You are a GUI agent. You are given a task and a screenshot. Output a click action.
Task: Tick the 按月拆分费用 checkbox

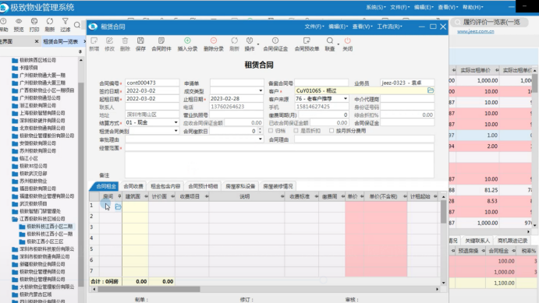point(332,131)
